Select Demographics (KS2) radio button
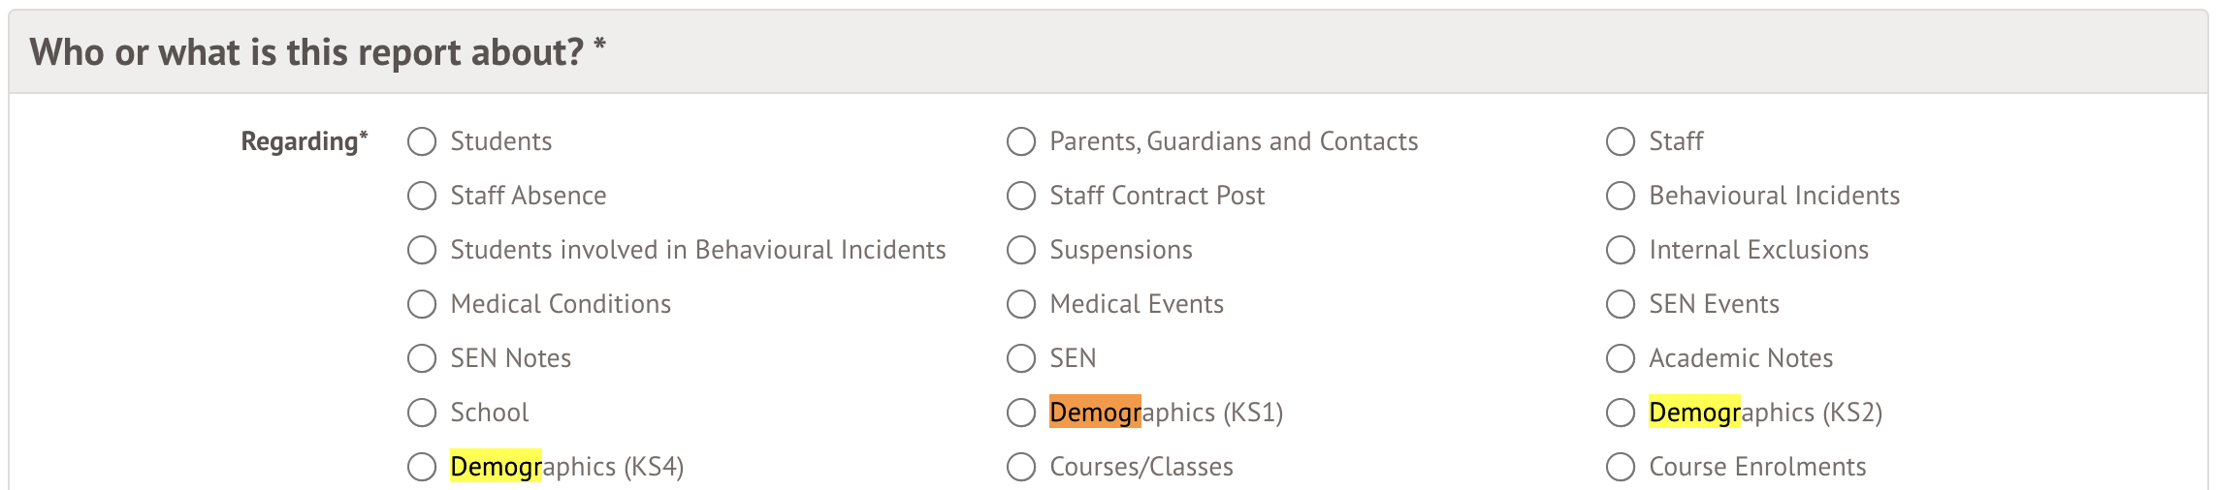 click(1621, 413)
